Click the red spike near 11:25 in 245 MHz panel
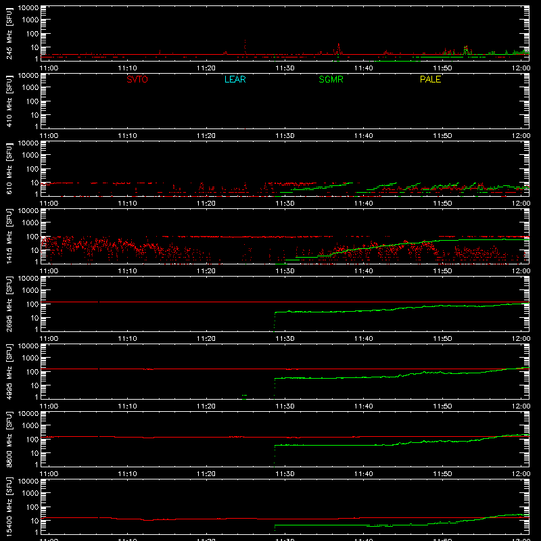 coord(245,47)
